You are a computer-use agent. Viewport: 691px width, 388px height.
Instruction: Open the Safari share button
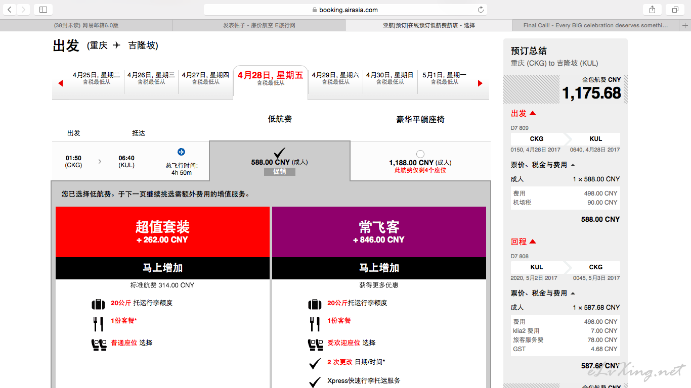point(652,10)
